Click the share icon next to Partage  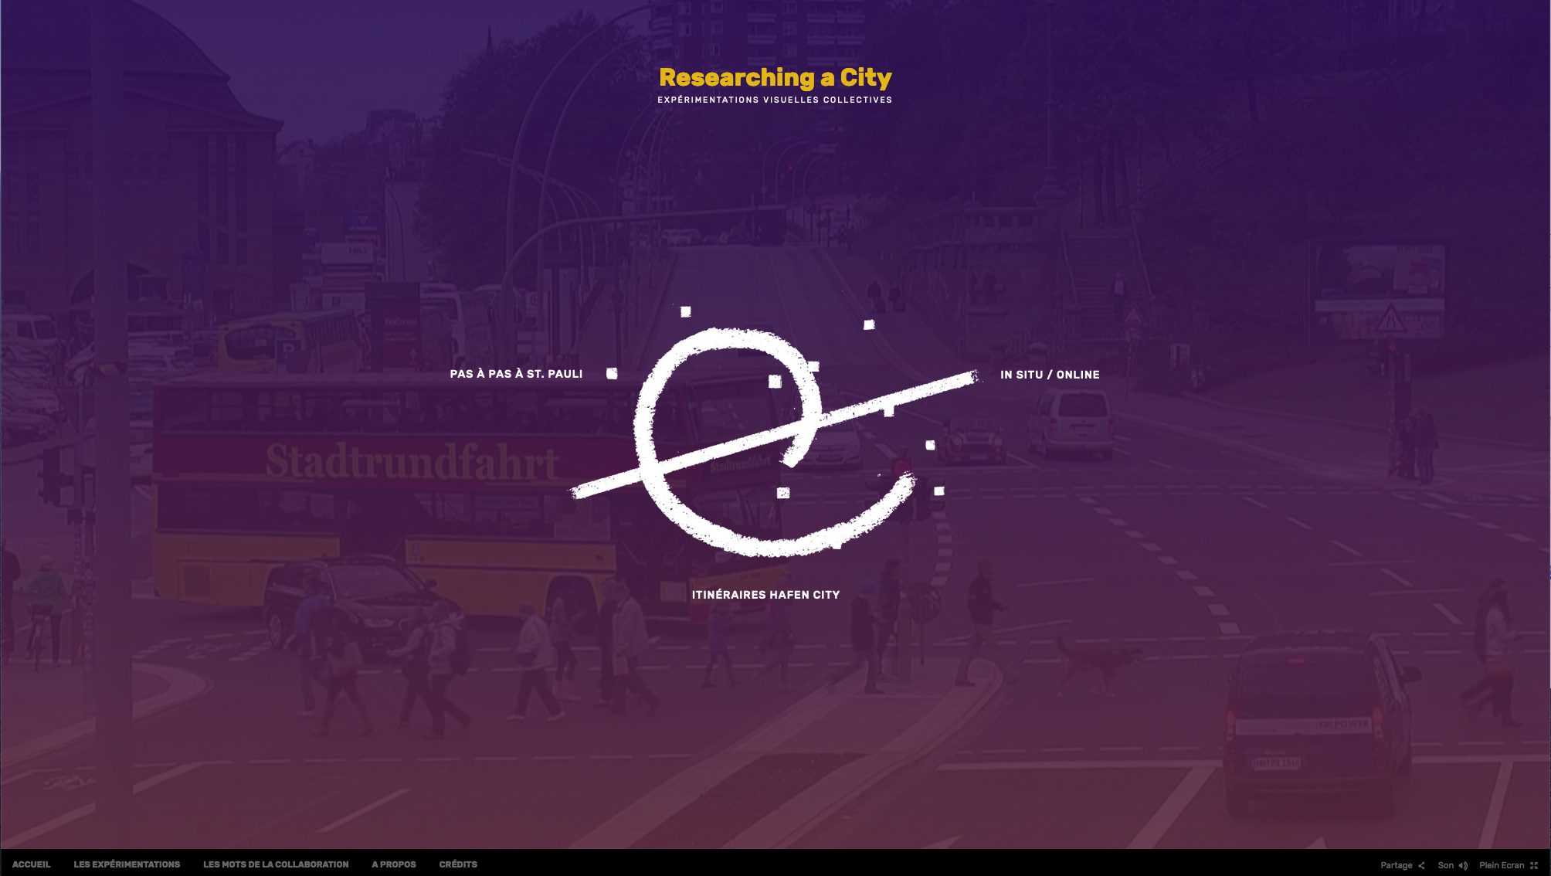click(x=1421, y=865)
